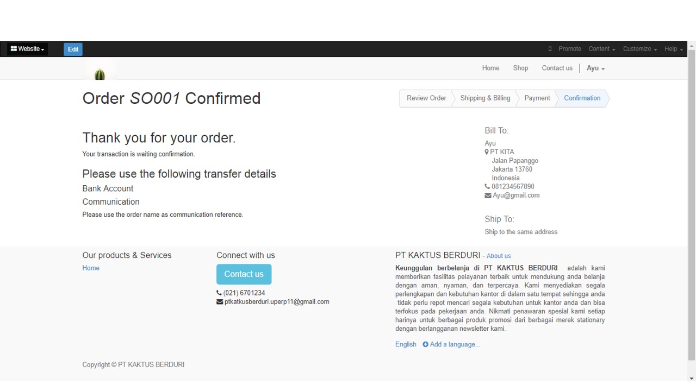The width and height of the screenshot is (696, 391).
Task: Open the Website apps dropdown
Action: point(28,49)
